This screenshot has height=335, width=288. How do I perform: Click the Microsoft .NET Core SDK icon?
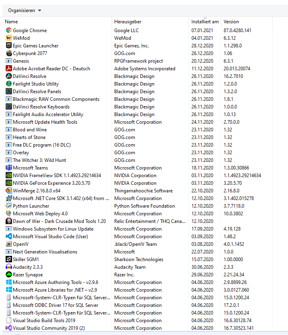(x=9, y=198)
